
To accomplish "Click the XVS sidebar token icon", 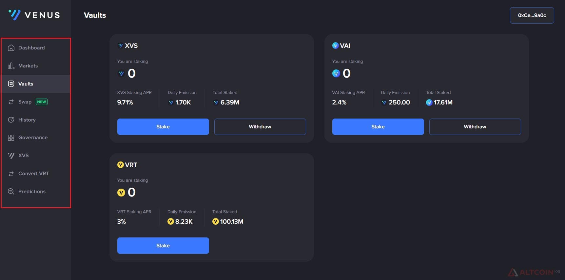I will click(11, 156).
